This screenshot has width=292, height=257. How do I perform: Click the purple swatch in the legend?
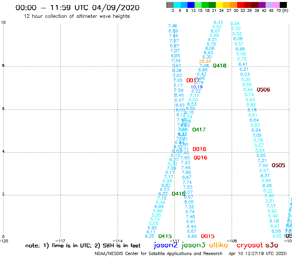tap(262, 5)
